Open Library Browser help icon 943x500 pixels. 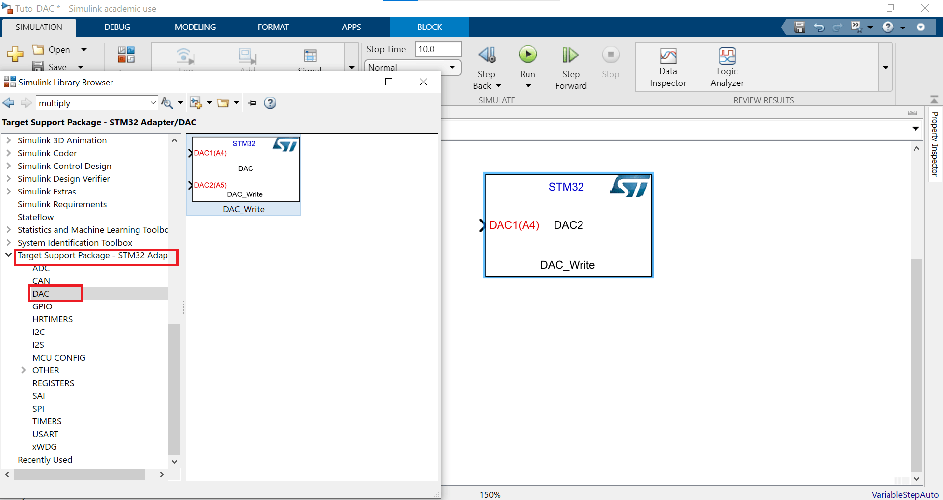[x=270, y=103]
